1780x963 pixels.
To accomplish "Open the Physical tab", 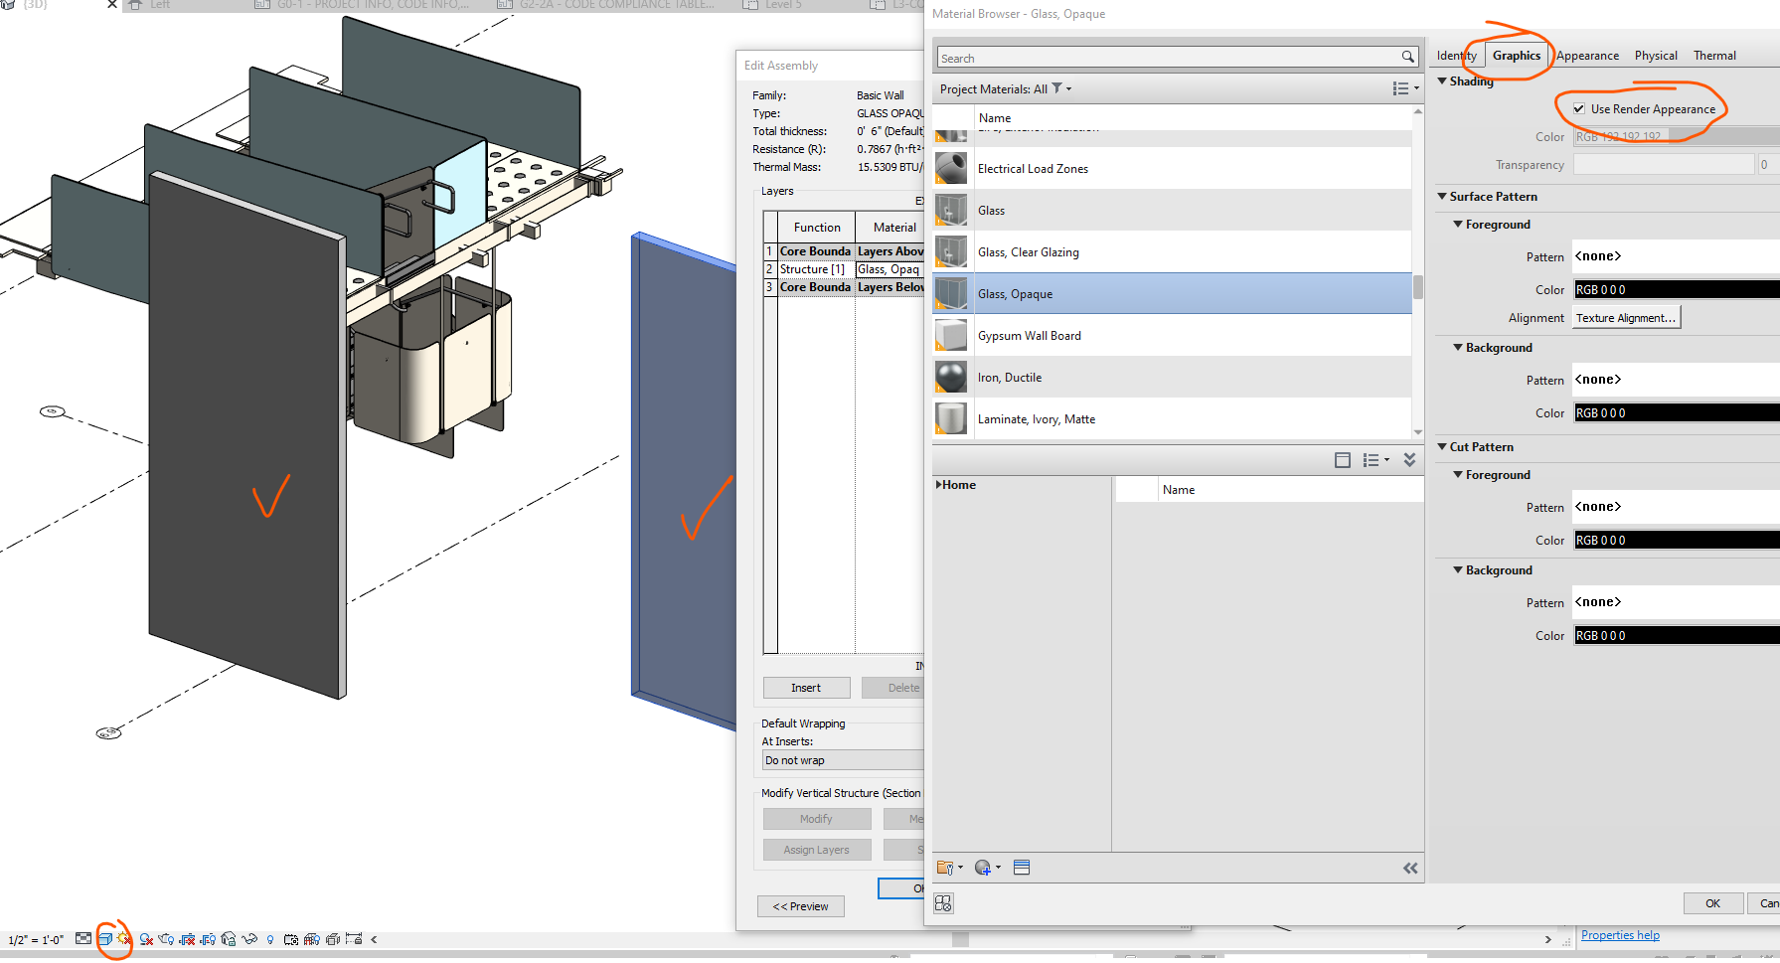I will (1656, 56).
